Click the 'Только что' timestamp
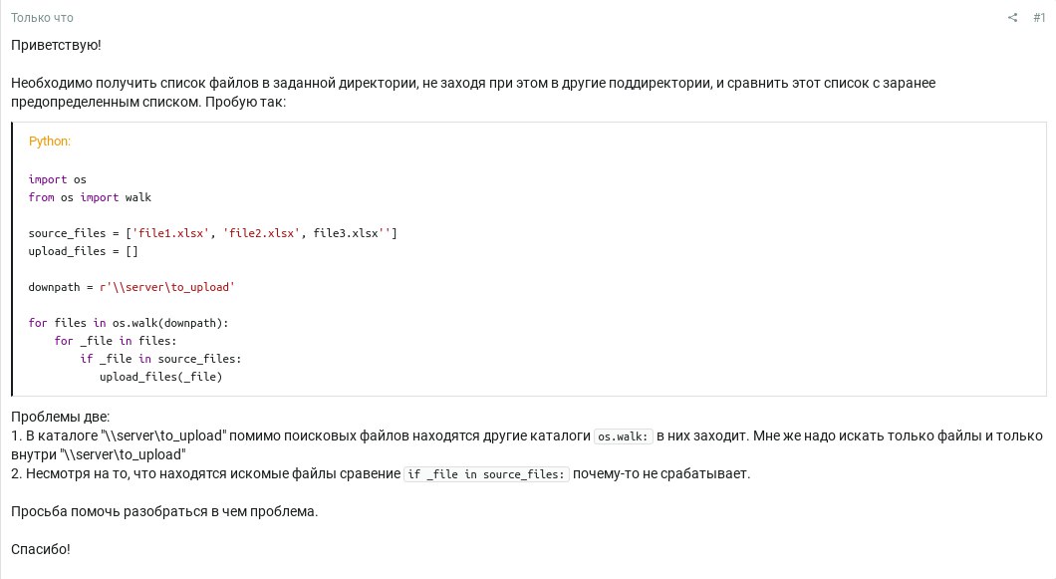1056x579 pixels. coord(42,18)
